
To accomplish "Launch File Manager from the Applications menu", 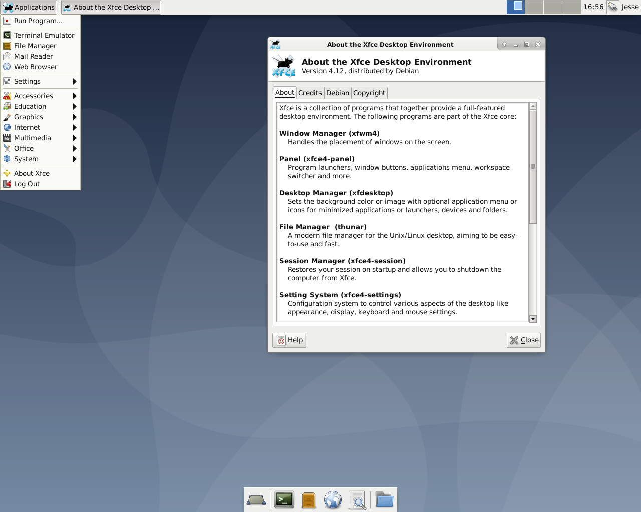I will pos(40,46).
